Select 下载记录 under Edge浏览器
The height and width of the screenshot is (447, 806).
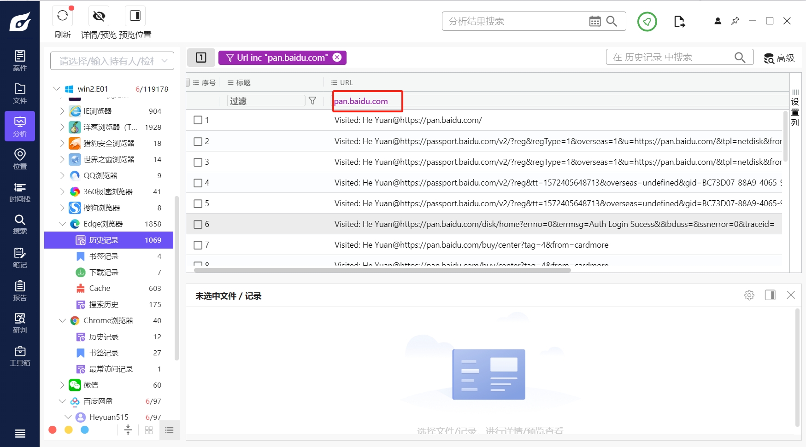click(x=109, y=273)
